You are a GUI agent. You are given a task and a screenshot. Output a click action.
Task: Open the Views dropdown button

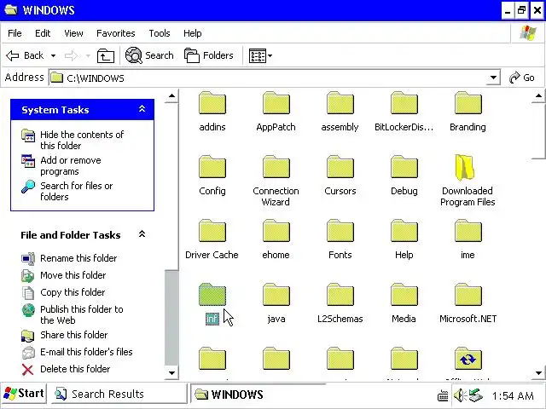pos(260,55)
